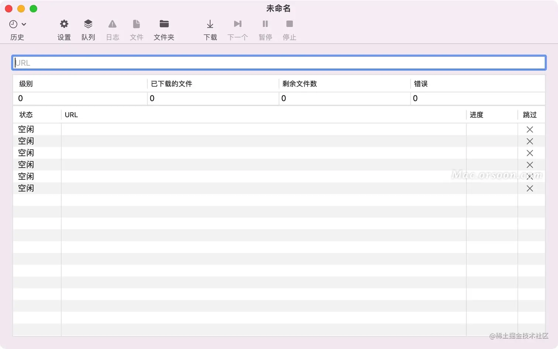Open the 文件夹 folder icon
558x349 pixels.
(x=164, y=24)
